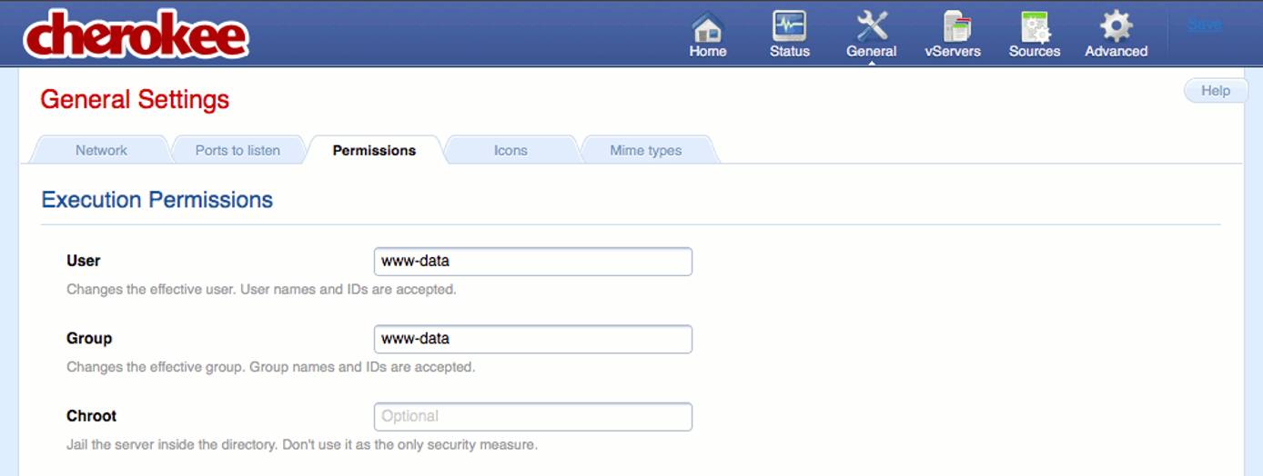Select the Permissions tab
1263x476 pixels.
click(x=374, y=151)
